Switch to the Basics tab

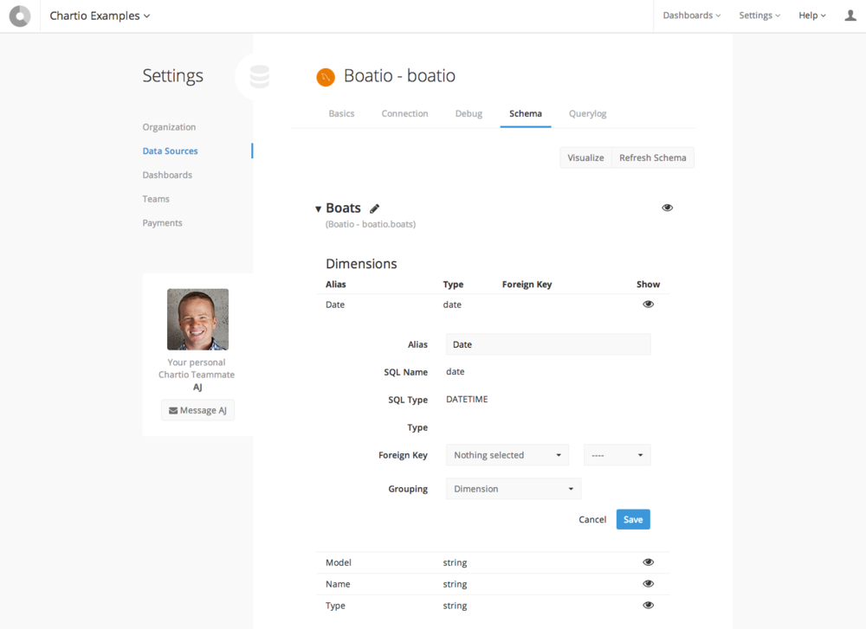[x=341, y=113]
